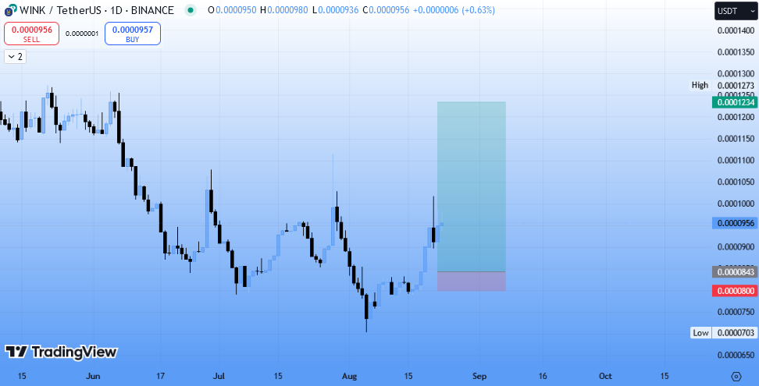Click the BUY button at 0.0000957
The width and height of the screenshot is (759, 386).
[x=133, y=34]
